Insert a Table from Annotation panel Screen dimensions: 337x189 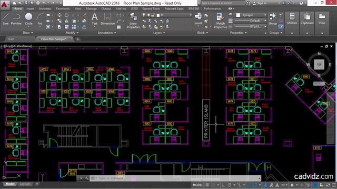(x=119, y=27)
